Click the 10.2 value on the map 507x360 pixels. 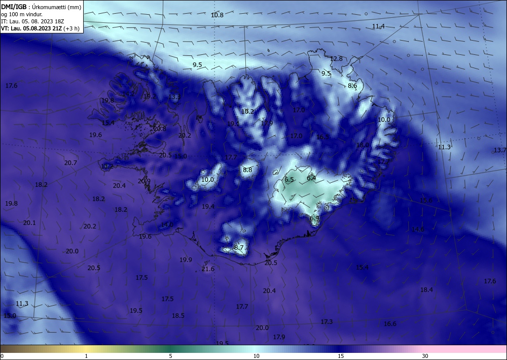click(x=248, y=111)
